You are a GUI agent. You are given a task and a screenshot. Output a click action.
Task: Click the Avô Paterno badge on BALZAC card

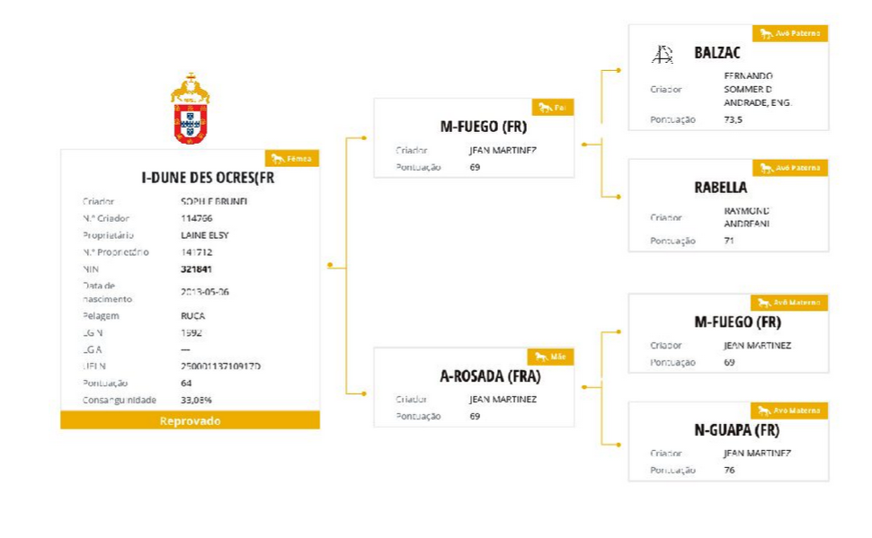pos(790,33)
